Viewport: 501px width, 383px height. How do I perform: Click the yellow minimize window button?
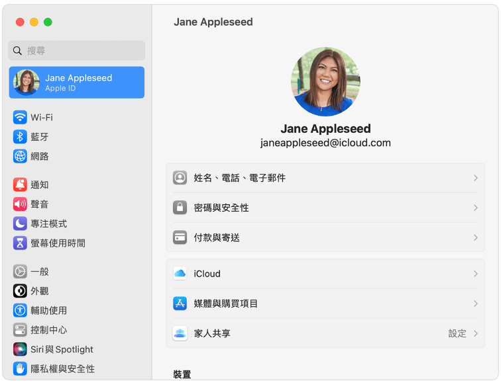pos(34,22)
